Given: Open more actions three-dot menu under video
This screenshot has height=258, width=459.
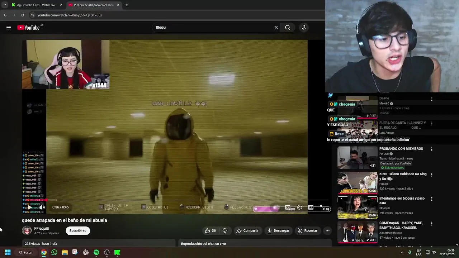Looking at the screenshot, I should click(x=327, y=231).
